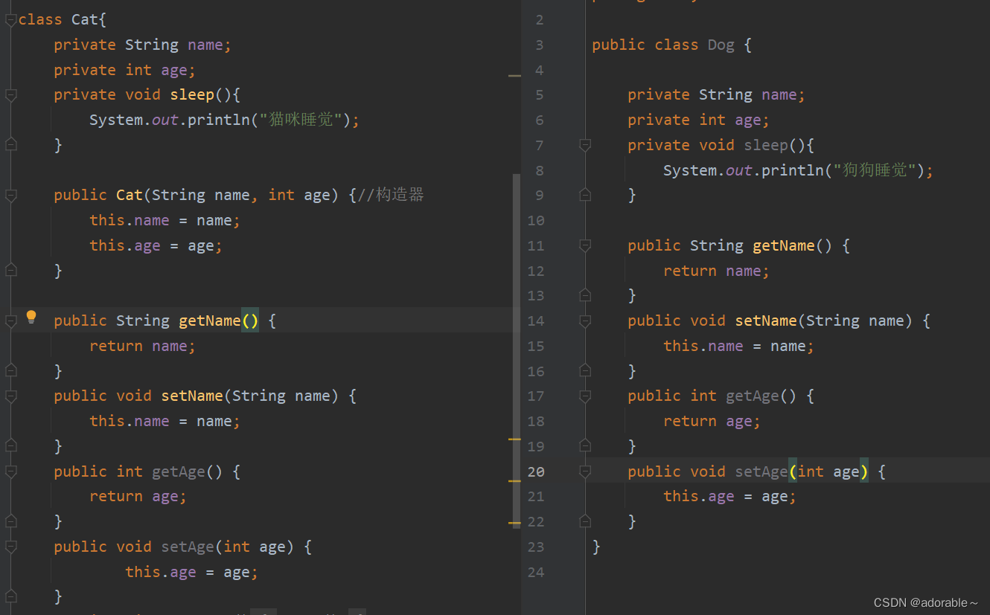Click 'this.age = age;' on Dog line 21

tap(729, 496)
